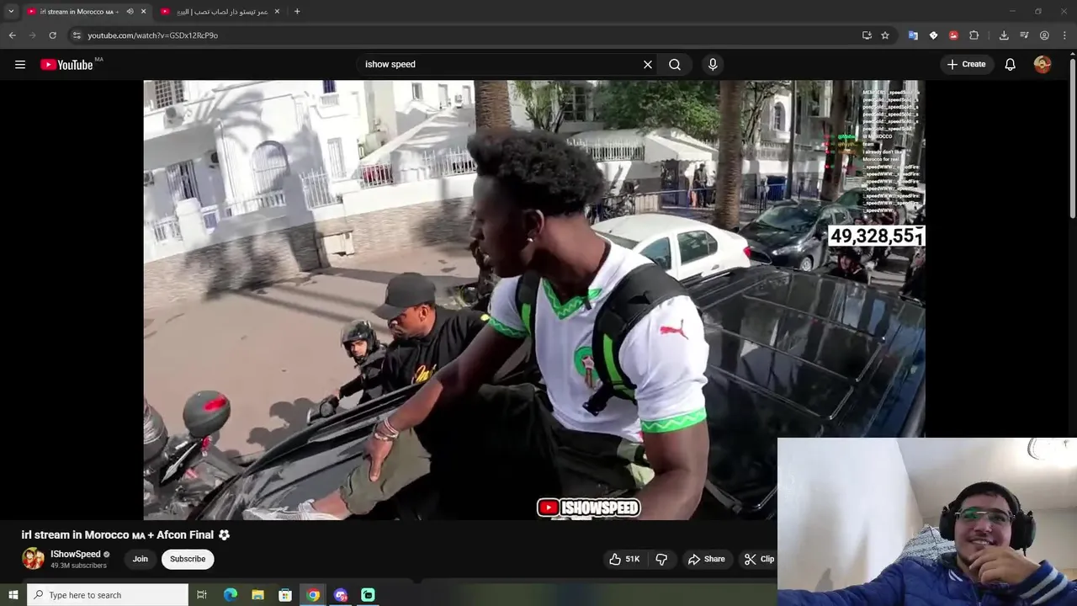Image resolution: width=1077 pixels, height=606 pixels.
Task: Open the IShowSpeed channel avatar
Action: click(x=33, y=559)
